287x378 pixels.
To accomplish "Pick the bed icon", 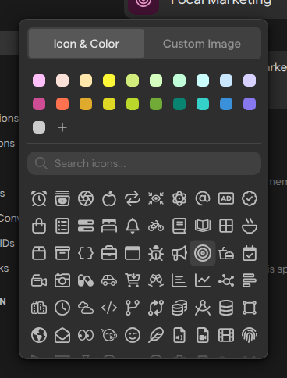I will point(109,226).
